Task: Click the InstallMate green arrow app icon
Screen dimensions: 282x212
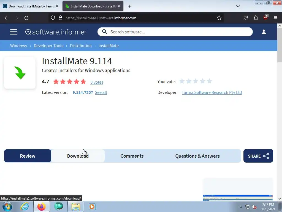Action: (x=20, y=73)
